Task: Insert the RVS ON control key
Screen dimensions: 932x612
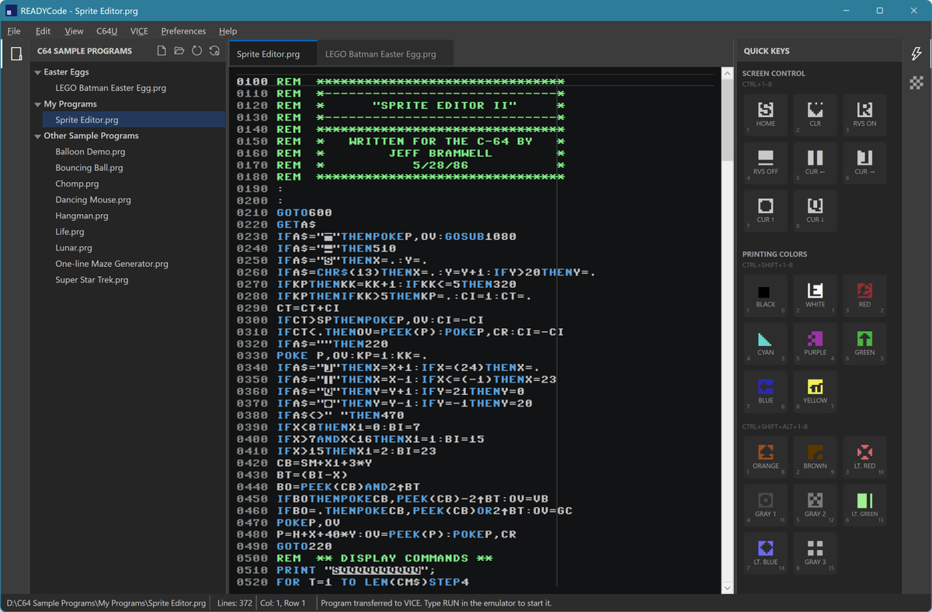Action: (864, 116)
